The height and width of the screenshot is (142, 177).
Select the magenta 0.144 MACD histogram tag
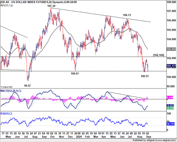[170, 98]
